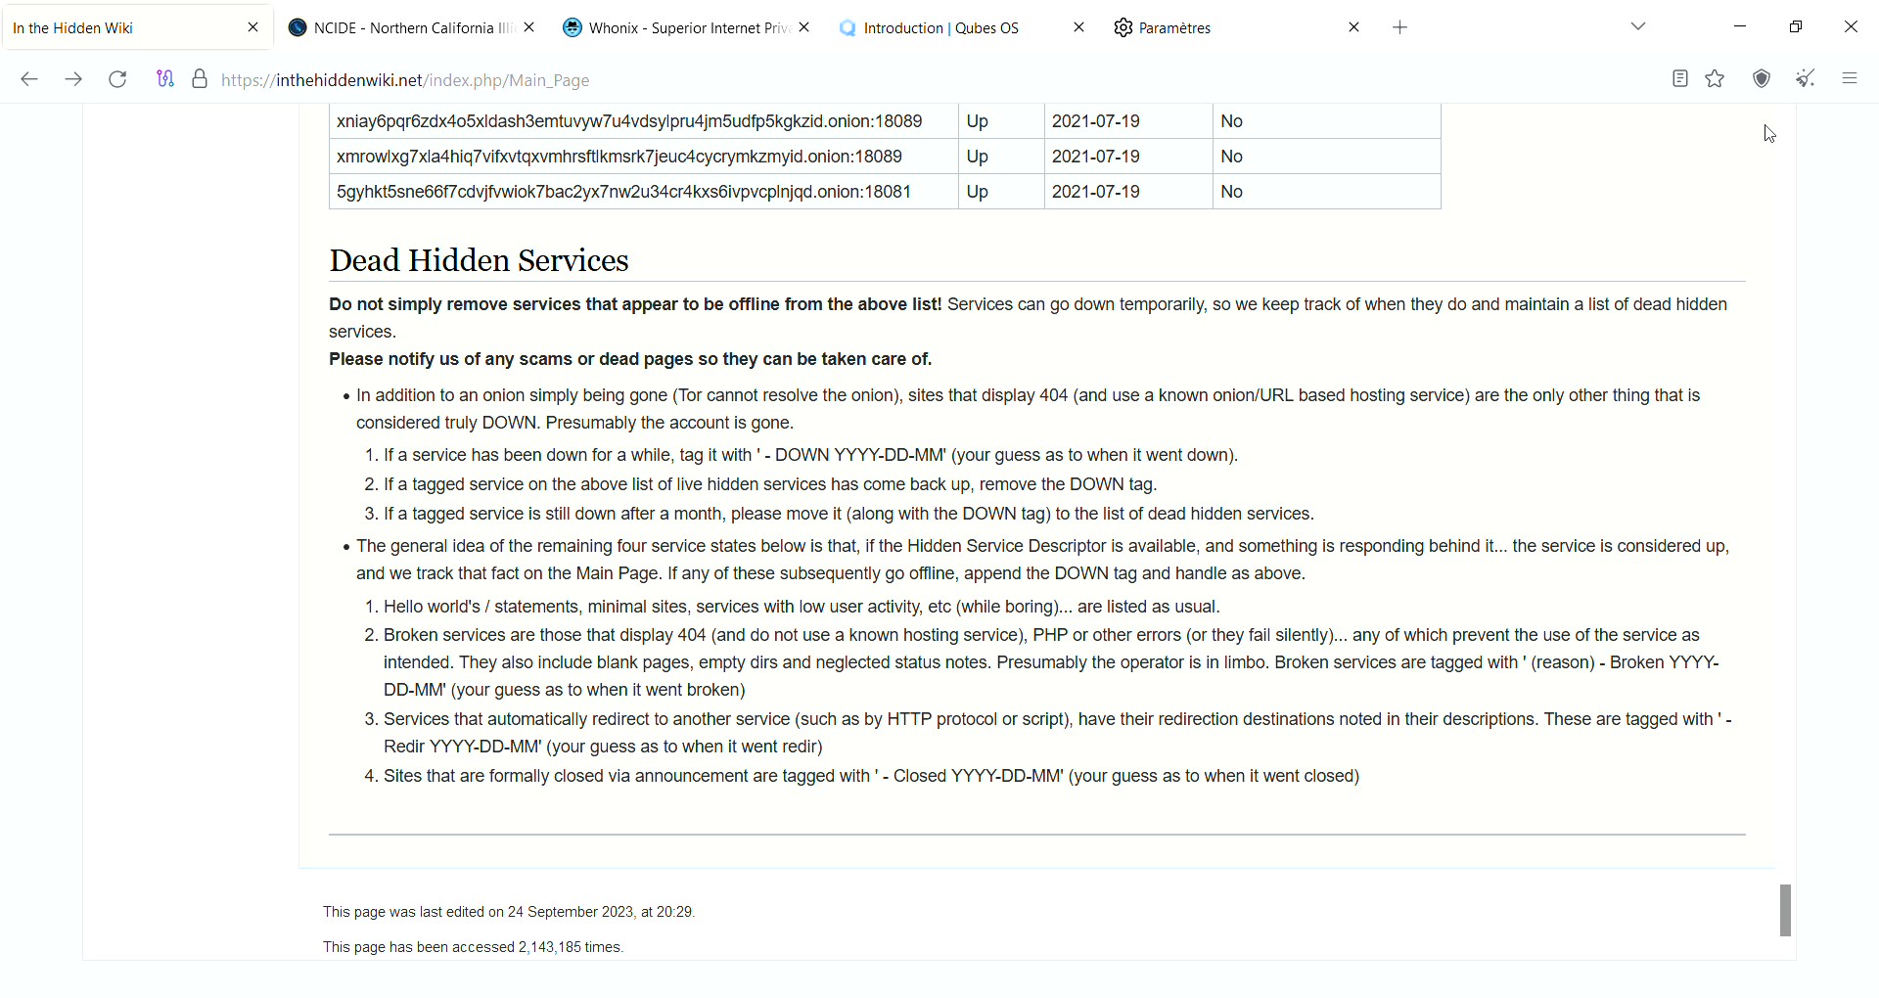The width and height of the screenshot is (1879, 998).
Task: Click bullet starting 'In addition to an onion'
Action: tap(1029, 409)
